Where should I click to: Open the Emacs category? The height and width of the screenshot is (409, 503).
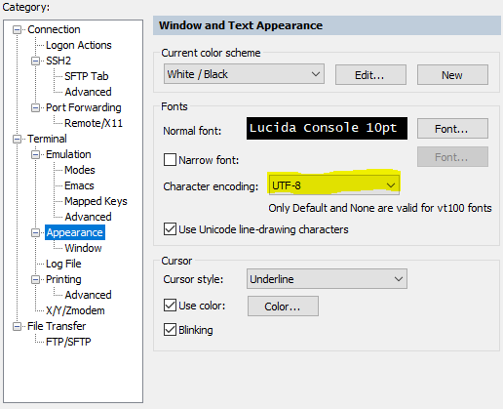pyautogui.click(x=79, y=185)
